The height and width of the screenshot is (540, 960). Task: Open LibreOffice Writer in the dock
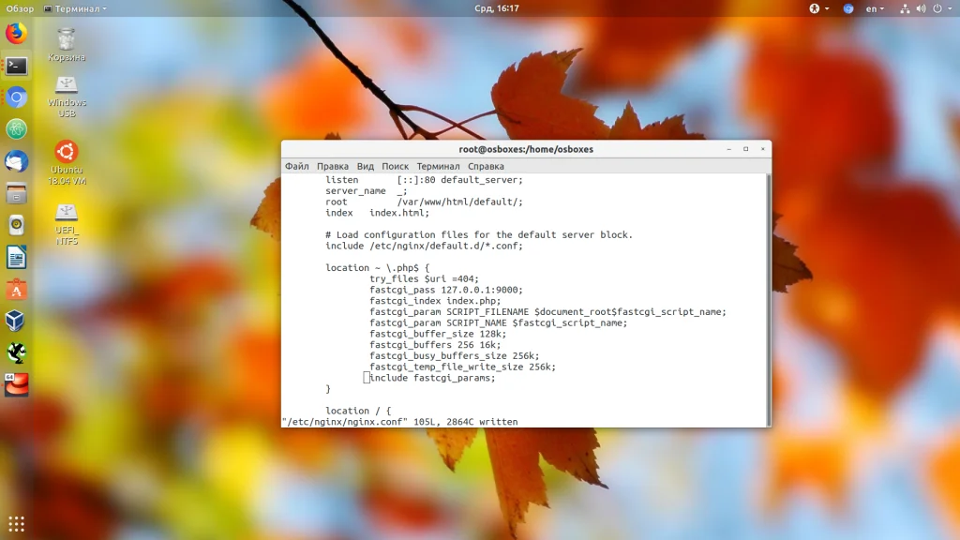[17, 257]
